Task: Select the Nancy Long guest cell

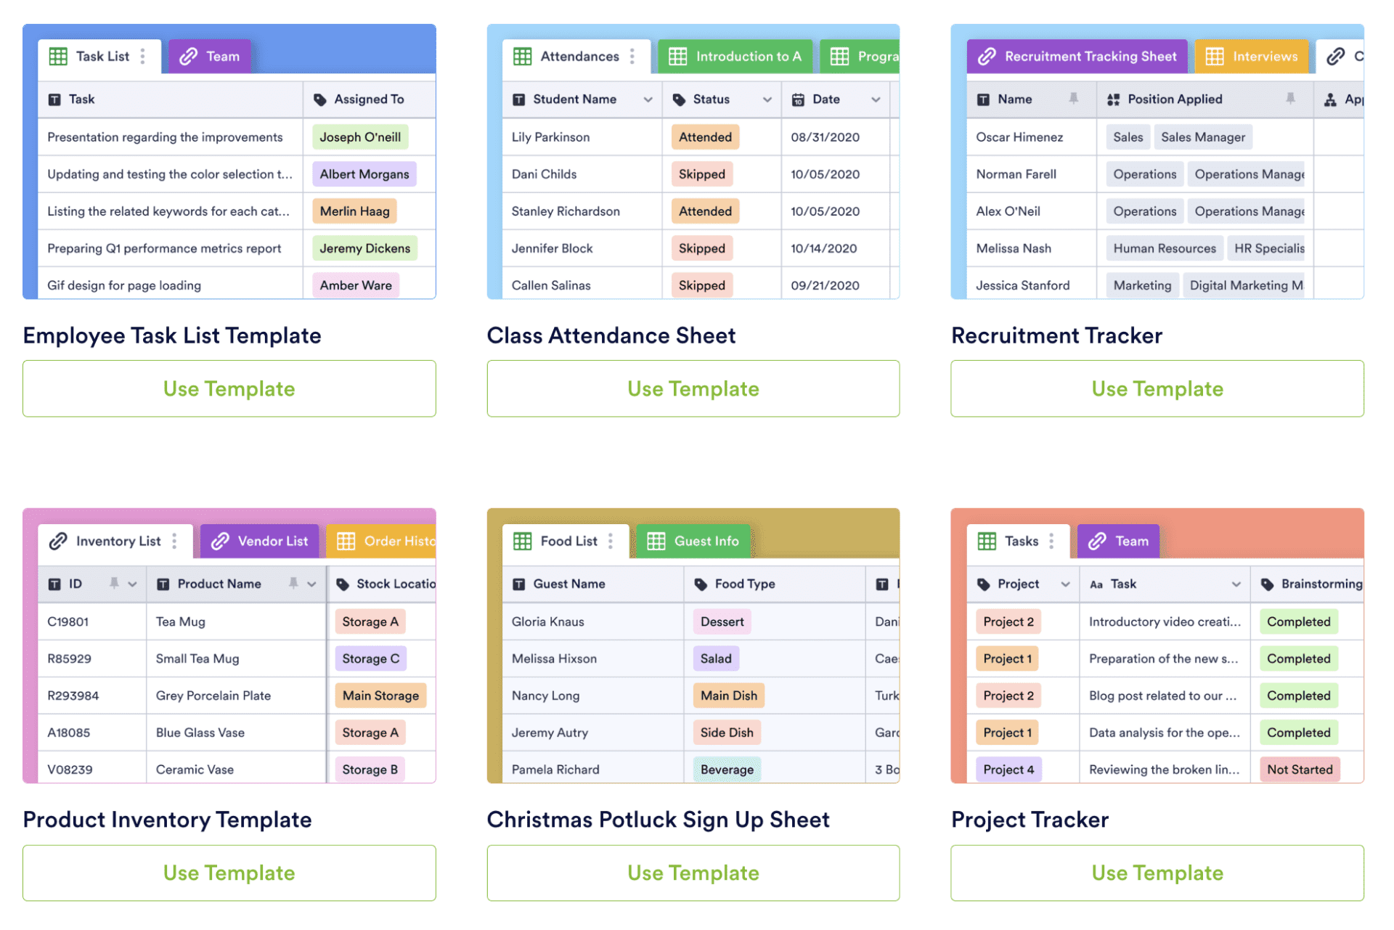Action: click(593, 696)
